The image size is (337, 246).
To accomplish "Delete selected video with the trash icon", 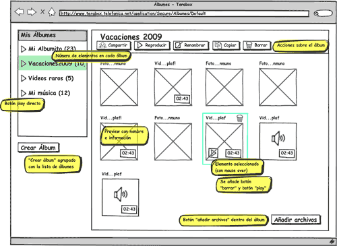I will 240,118.
